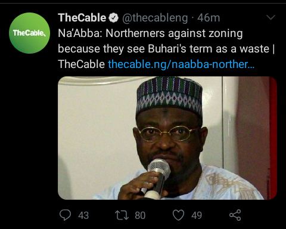Click the text line mentioning Buhari's term

(x=166, y=49)
